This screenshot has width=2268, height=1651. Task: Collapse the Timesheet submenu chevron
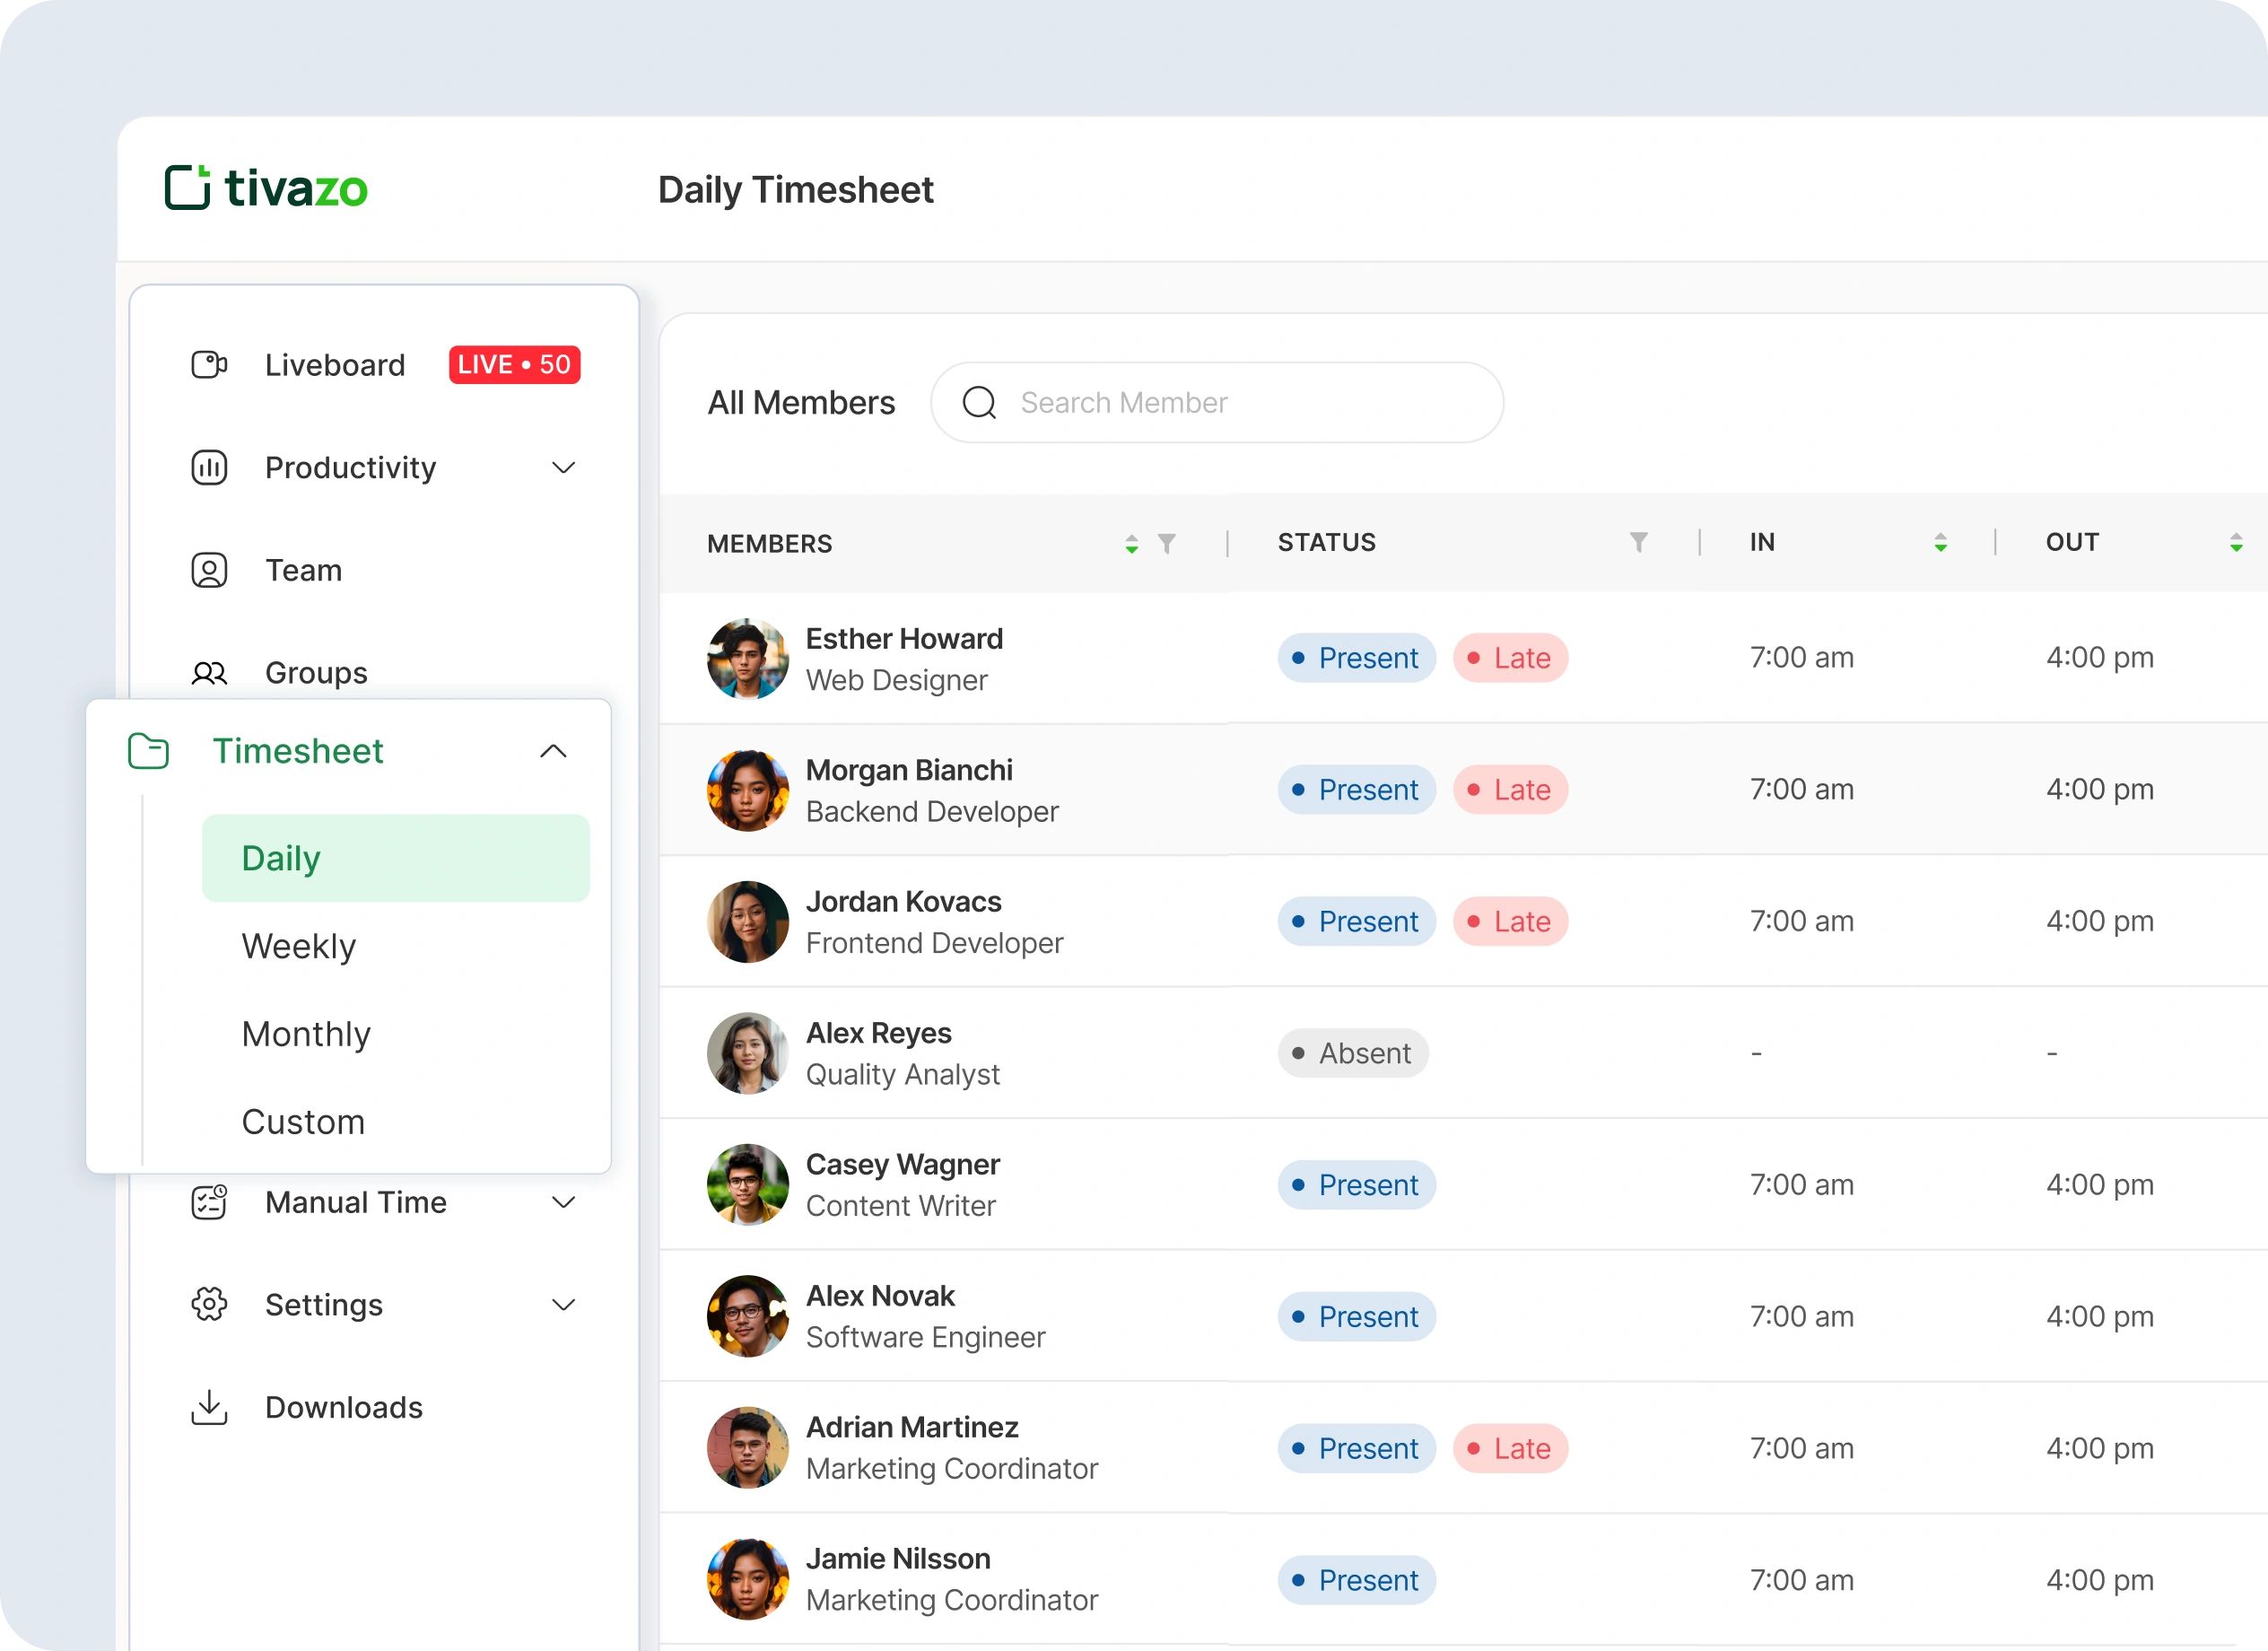point(553,751)
